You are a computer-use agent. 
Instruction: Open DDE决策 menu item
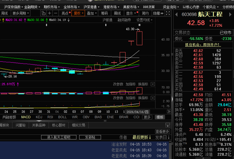click(x=149, y=7)
